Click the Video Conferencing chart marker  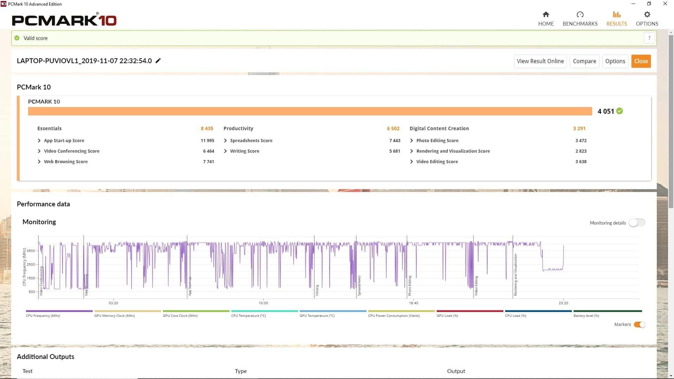point(41,281)
